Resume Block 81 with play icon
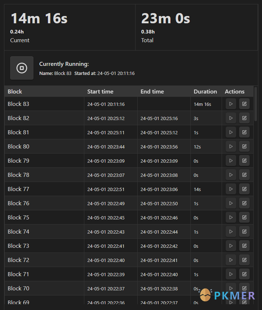This screenshot has width=262, height=310. click(231, 132)
